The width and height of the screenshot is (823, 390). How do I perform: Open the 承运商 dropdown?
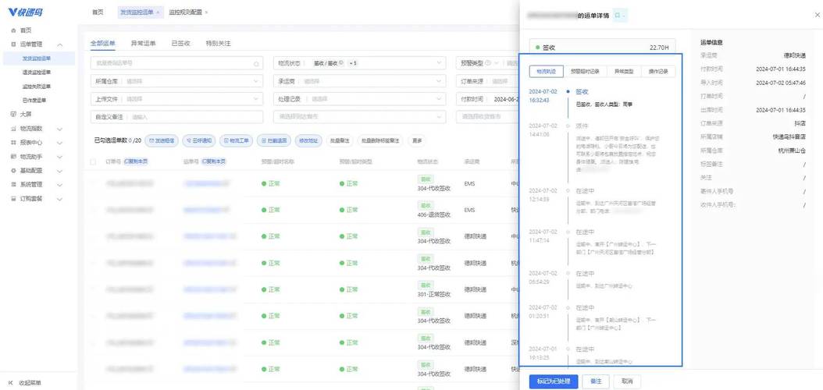tap(359, 81)
